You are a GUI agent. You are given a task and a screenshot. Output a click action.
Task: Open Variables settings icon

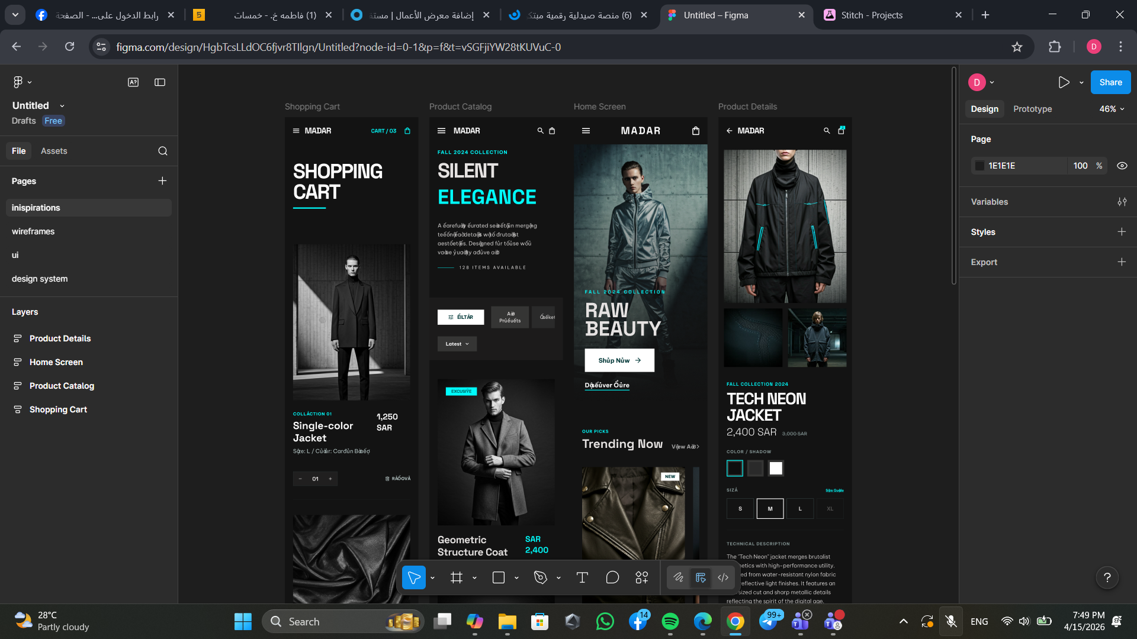(x=1122, y=202)
